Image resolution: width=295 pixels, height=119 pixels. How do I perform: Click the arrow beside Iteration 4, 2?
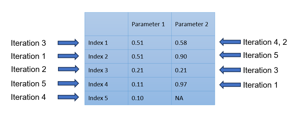[x=230, y=42]
